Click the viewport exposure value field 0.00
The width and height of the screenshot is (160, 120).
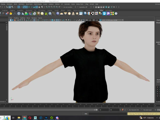90,20
